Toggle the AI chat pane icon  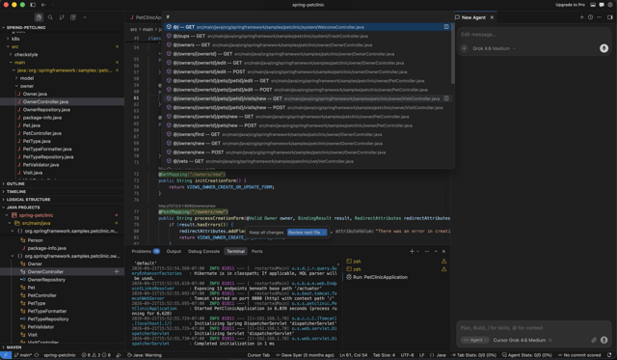click(x=602, y=5)
